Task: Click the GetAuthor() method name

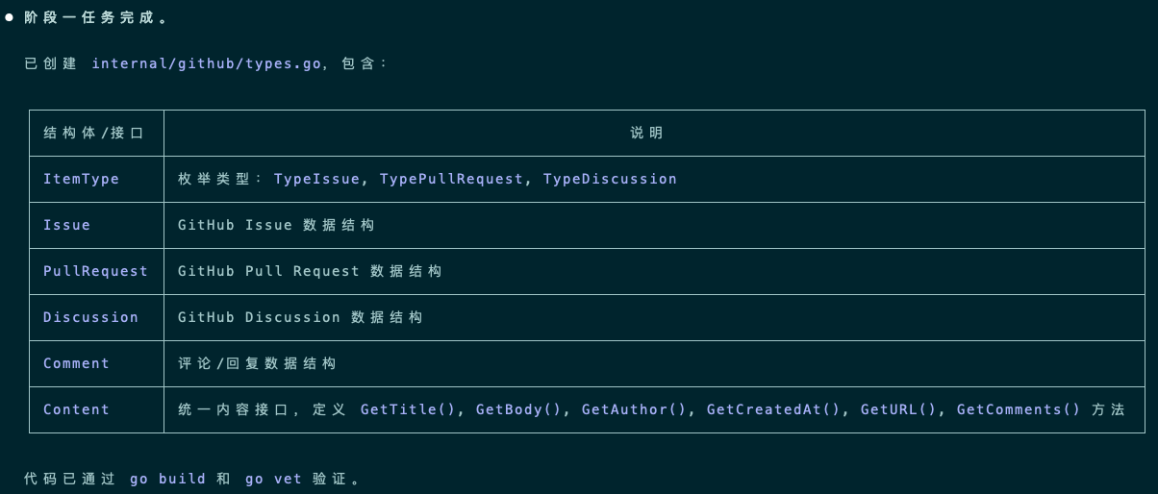Action: pos(634,409)
